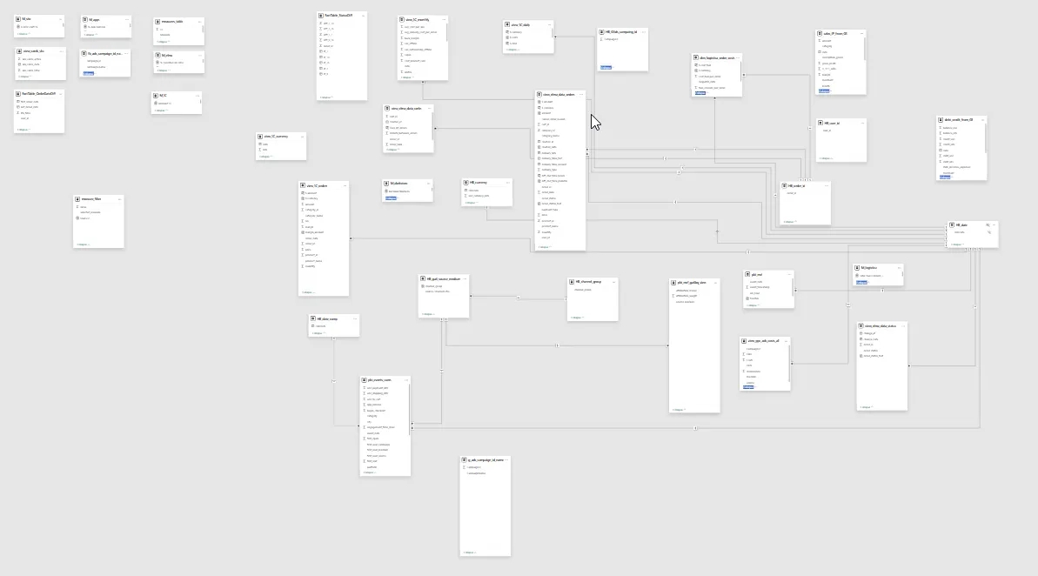Select the dim_logistics_order_costs table header
Viewport: 1038px width, 576px height.
click(x=717, y=58)
